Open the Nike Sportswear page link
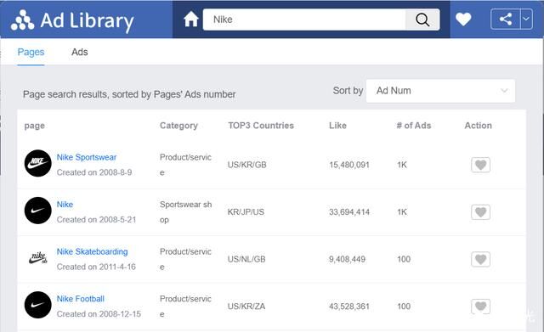Viewport: 544px width, 332px height. point(87,157)
